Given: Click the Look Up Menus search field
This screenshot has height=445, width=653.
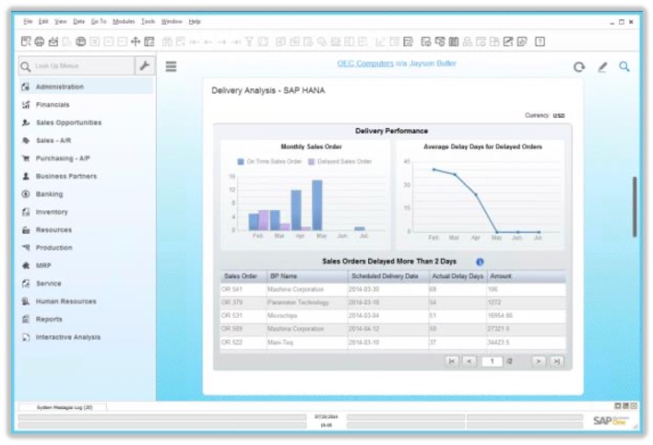Looking at the screenshot, I should pyautogui.click(x=77, y=66).
